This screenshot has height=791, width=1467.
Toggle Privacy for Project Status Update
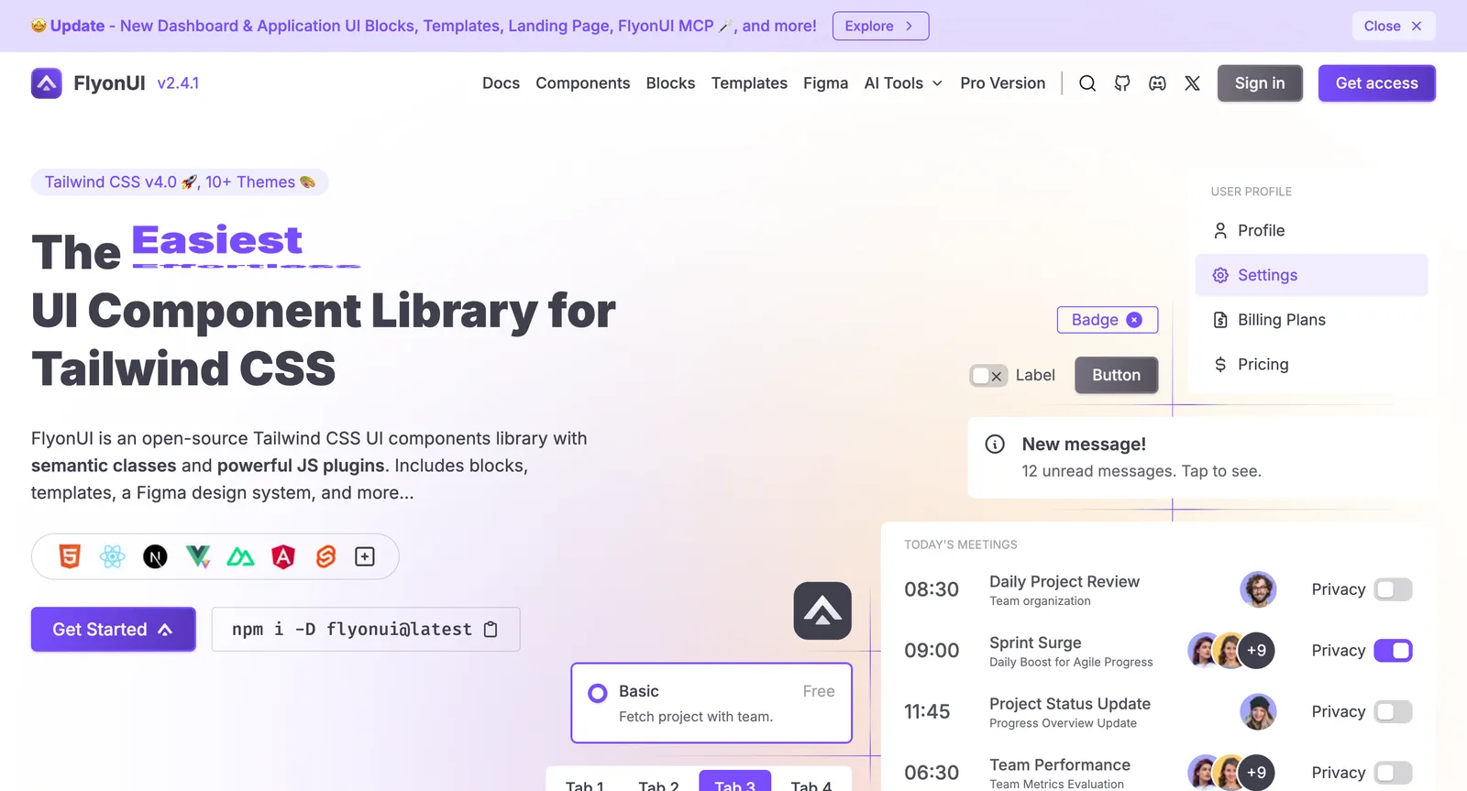coord(1393,712)
